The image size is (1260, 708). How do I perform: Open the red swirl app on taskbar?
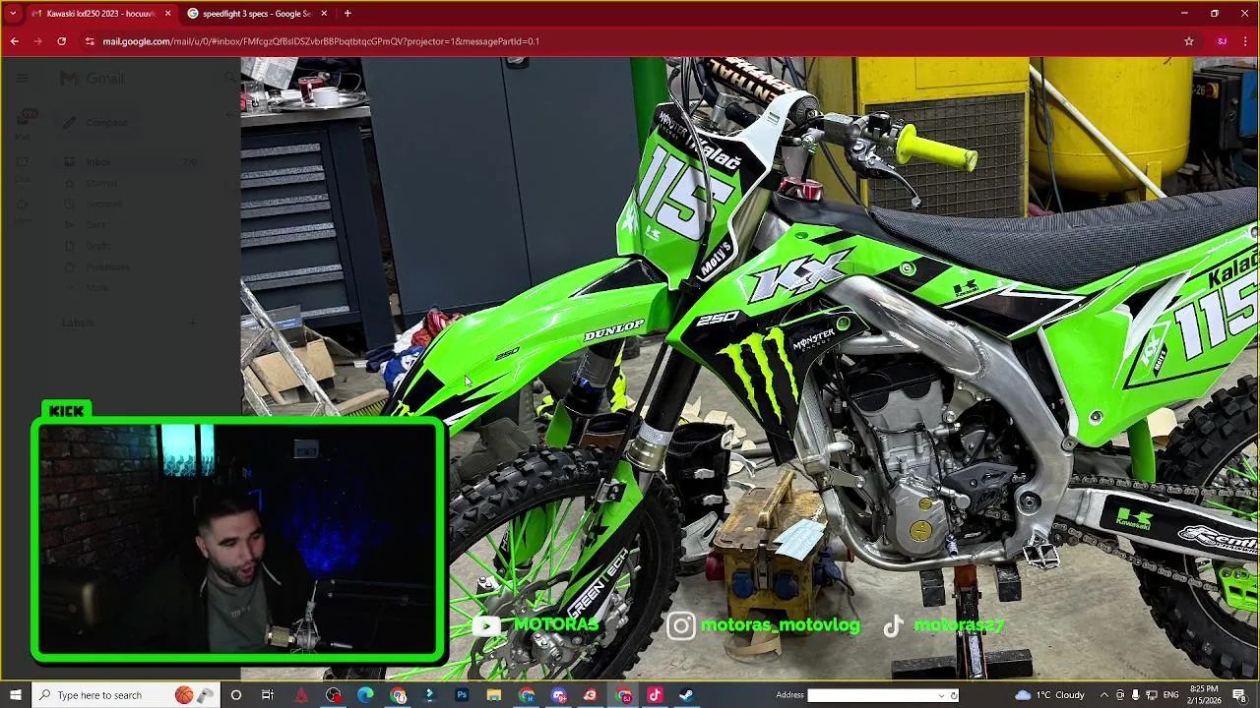590,695
